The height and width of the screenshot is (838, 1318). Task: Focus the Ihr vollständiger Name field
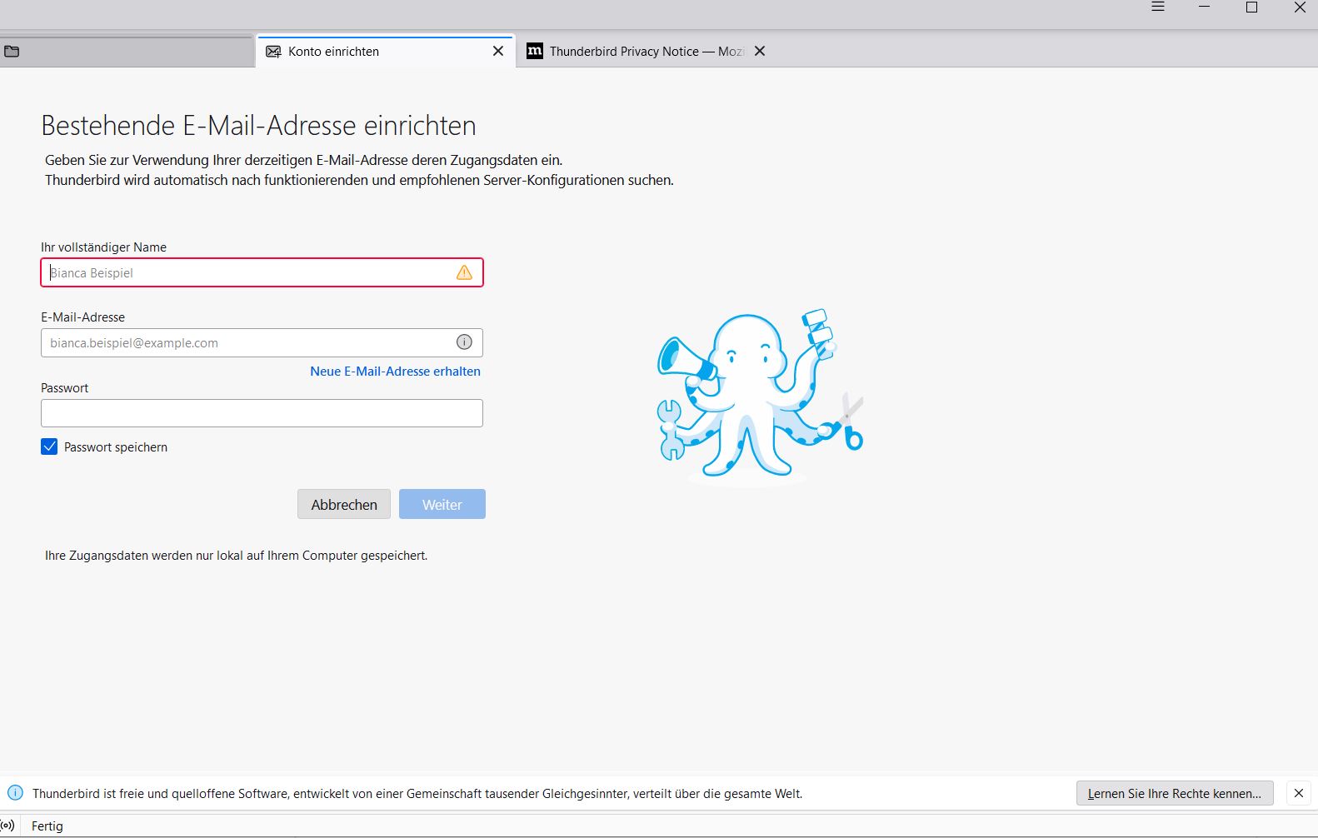[x=262, y=272]
